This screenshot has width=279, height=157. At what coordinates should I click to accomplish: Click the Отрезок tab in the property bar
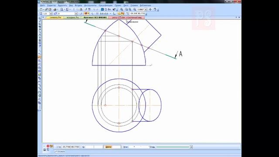click(60, 152)
